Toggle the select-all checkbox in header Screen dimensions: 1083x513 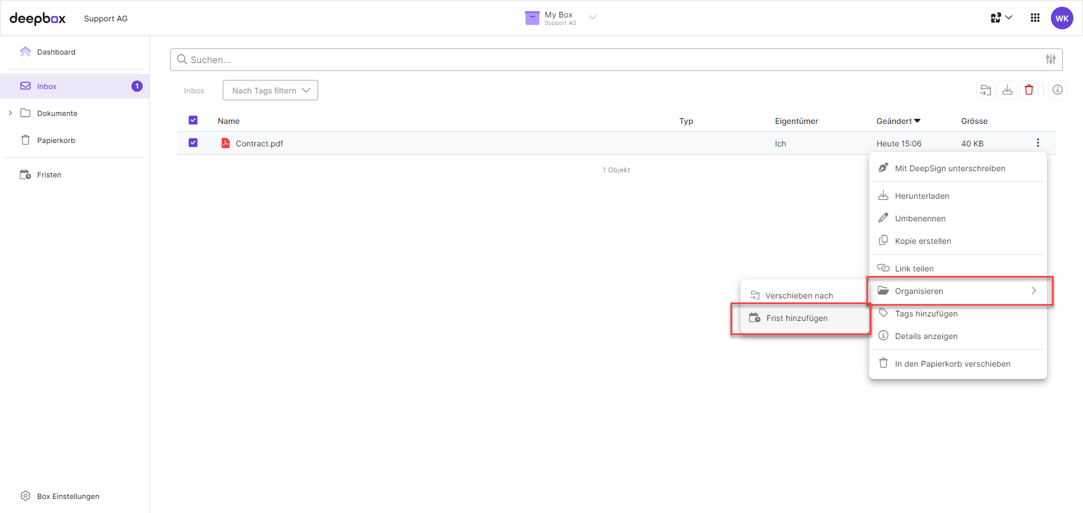[x=193, y=120]
